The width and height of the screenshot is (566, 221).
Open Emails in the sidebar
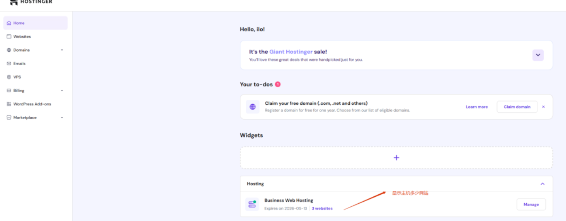[x=35, y=63]
